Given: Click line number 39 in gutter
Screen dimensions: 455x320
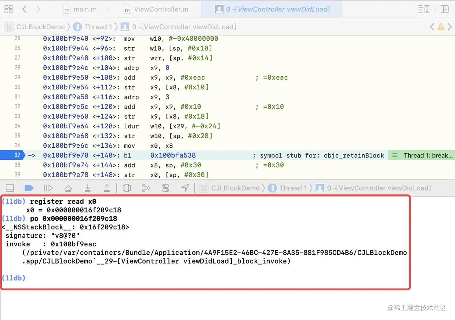Looking at the screenshot, I should [17, 174].
